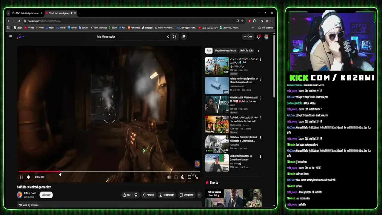This screenshot has width=382, height=215.
Task: Reload the YouTube page
Action: click(19, 21)
